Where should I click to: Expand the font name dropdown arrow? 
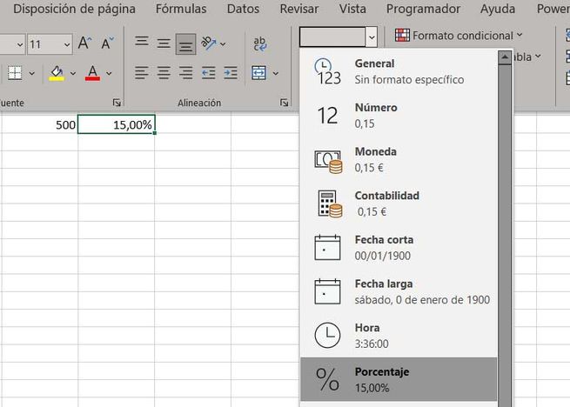coord(20,44)
